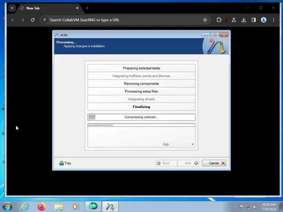Click the Show desktop strip
Viewport: 283px width, 212px height.
pyautogui.click(x=281, y=206)
